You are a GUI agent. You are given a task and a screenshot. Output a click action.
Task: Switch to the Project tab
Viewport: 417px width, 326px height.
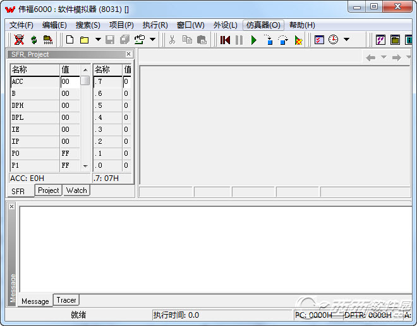coord(48,190)
